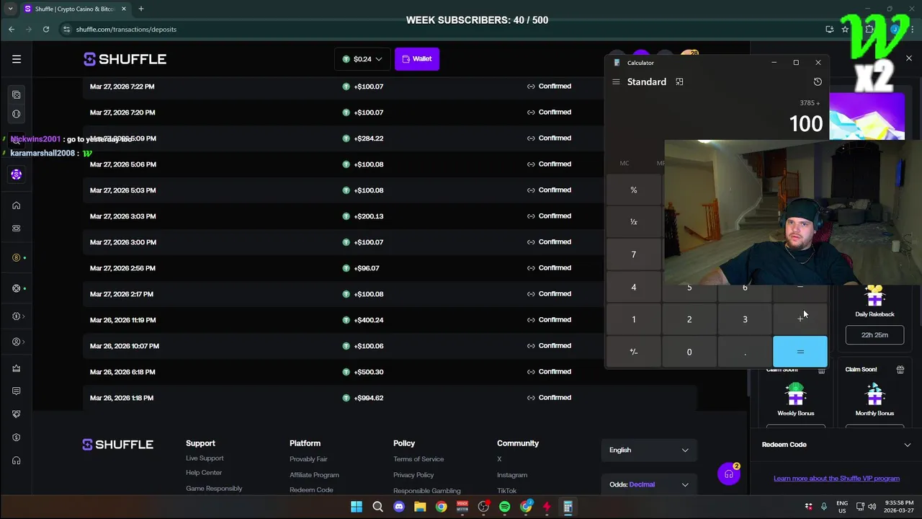922x519 pixels.
Task: Click the MC memory clear key
Action: [625, 164]
